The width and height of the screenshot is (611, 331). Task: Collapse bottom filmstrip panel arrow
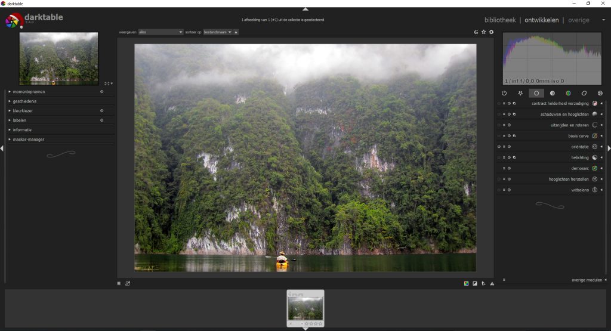tap(305, 329)
